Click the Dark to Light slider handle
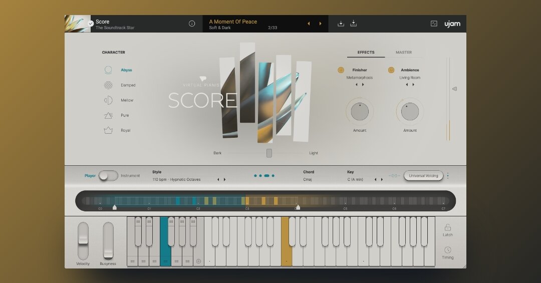 pos(269,153)
